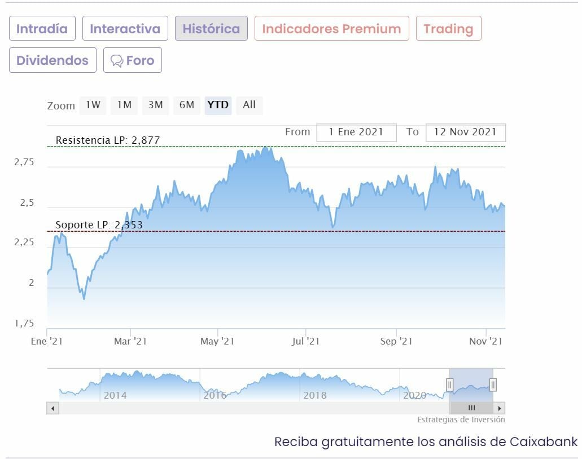This screenshot has width=582, height=459.
Task: View Dividendos section
Action: click(x=52, y=60)
